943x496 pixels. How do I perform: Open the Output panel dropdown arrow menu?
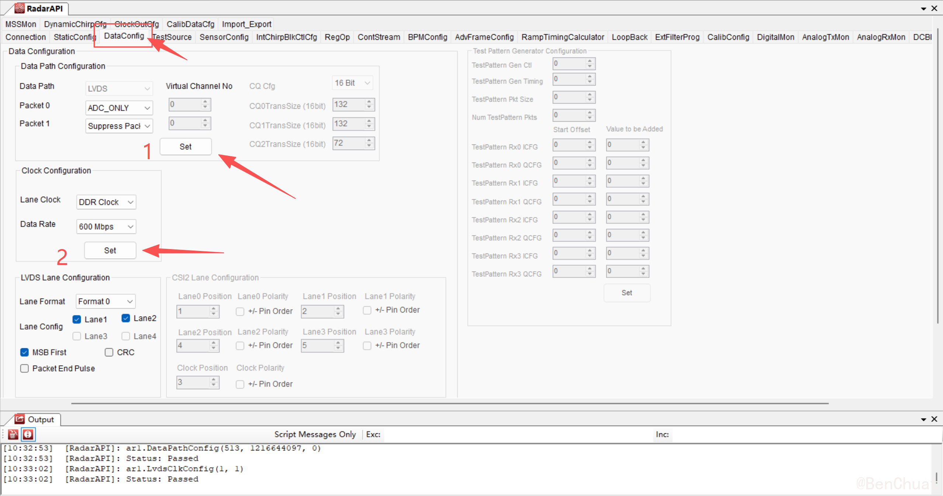point(923,419)
